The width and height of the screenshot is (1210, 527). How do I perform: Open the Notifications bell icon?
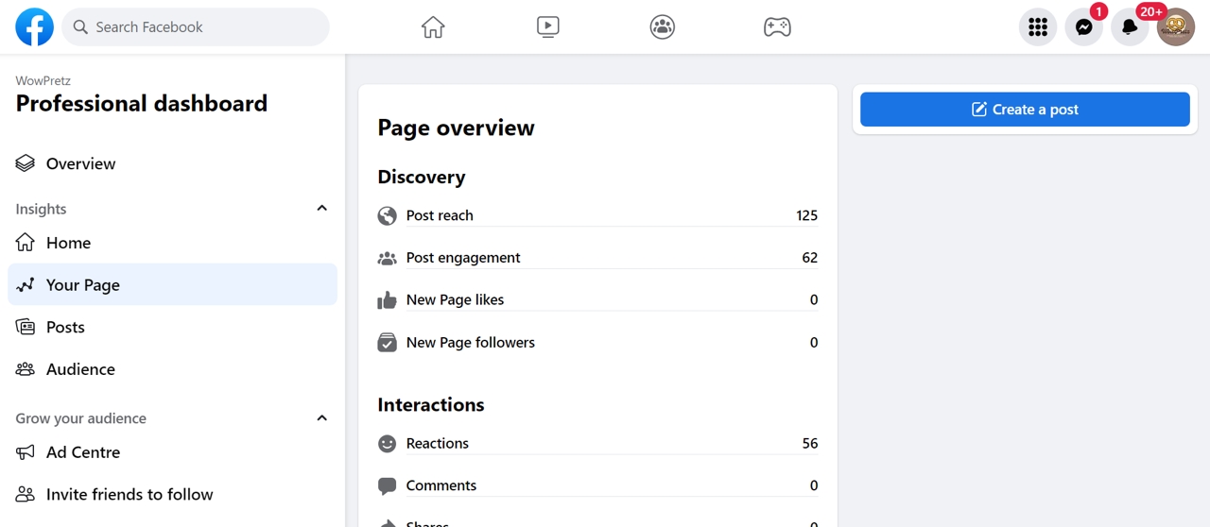(x=1130, y=27)
